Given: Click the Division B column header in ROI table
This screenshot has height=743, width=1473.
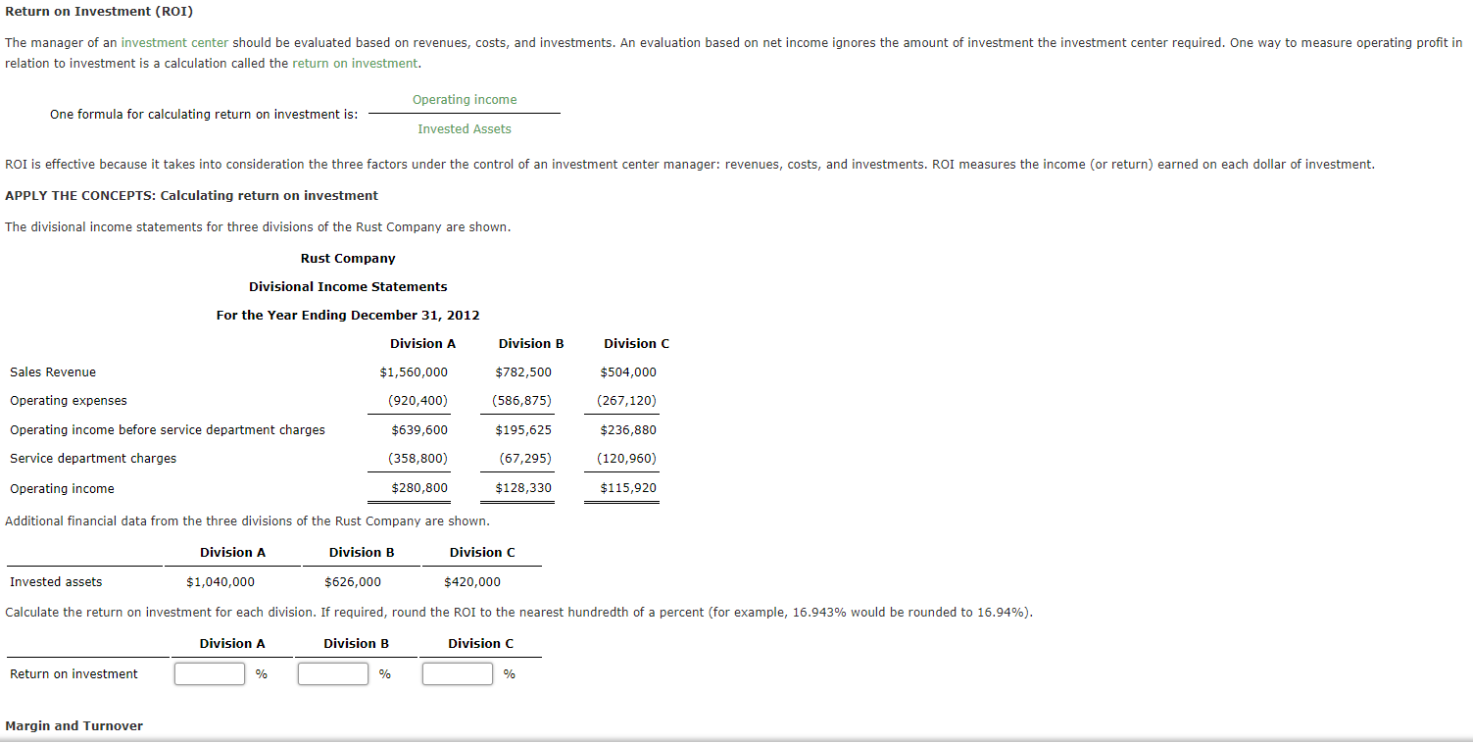Looking at the screenshot, I should click(356, 643).
